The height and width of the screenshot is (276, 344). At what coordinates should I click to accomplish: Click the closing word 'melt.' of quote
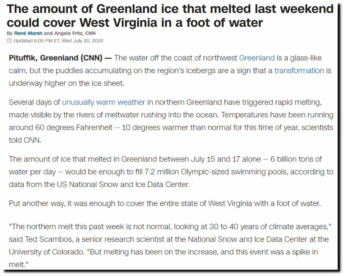pyautogui.click(x=19, y=265)
